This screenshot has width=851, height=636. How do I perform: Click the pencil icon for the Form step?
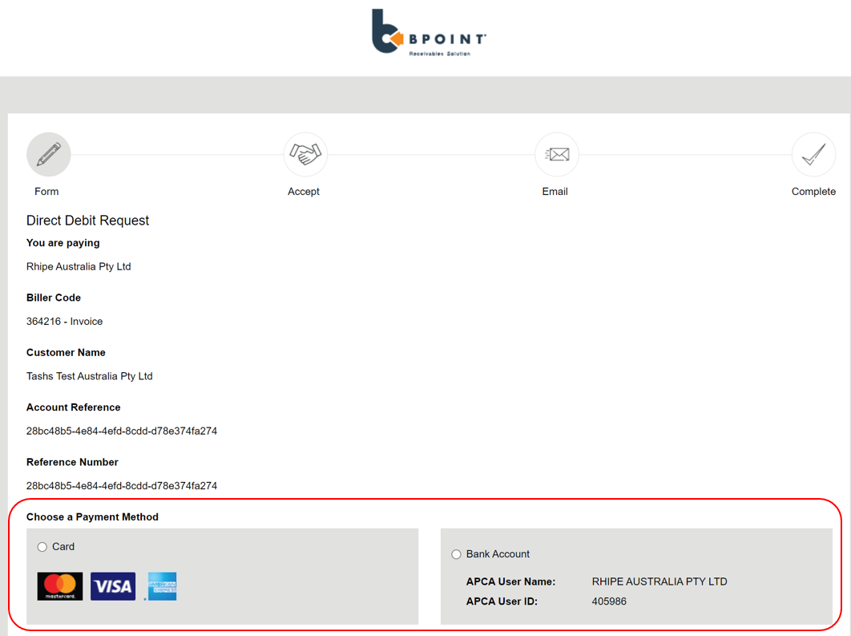tap(48, 154)
